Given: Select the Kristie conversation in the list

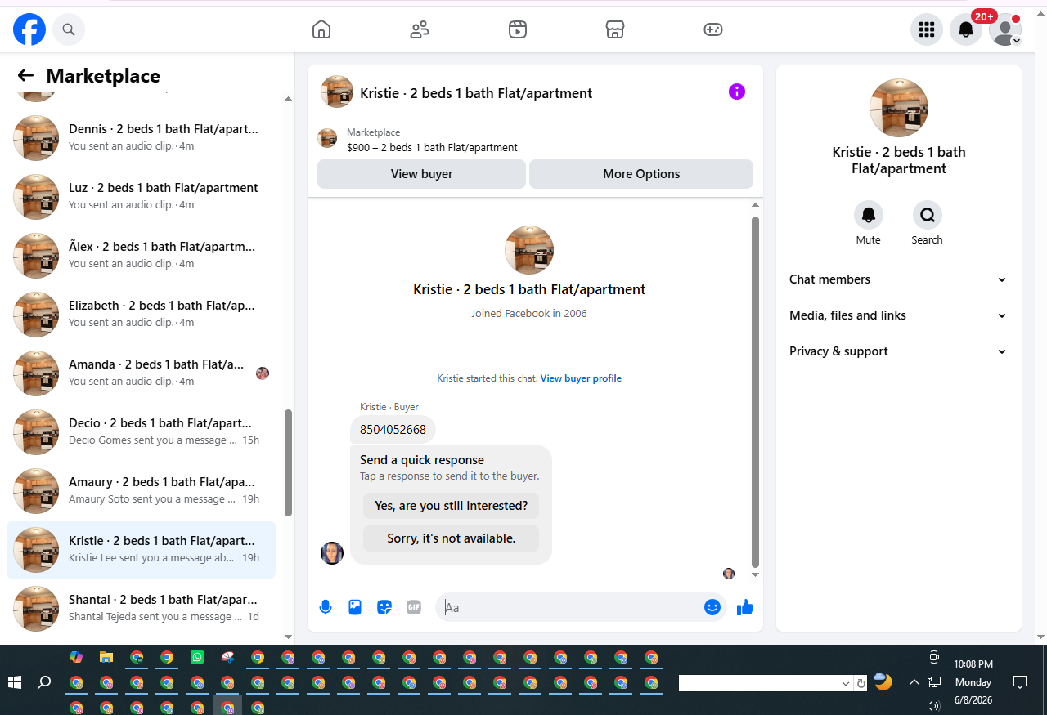Looking at the screenshot, I should 141,550.
